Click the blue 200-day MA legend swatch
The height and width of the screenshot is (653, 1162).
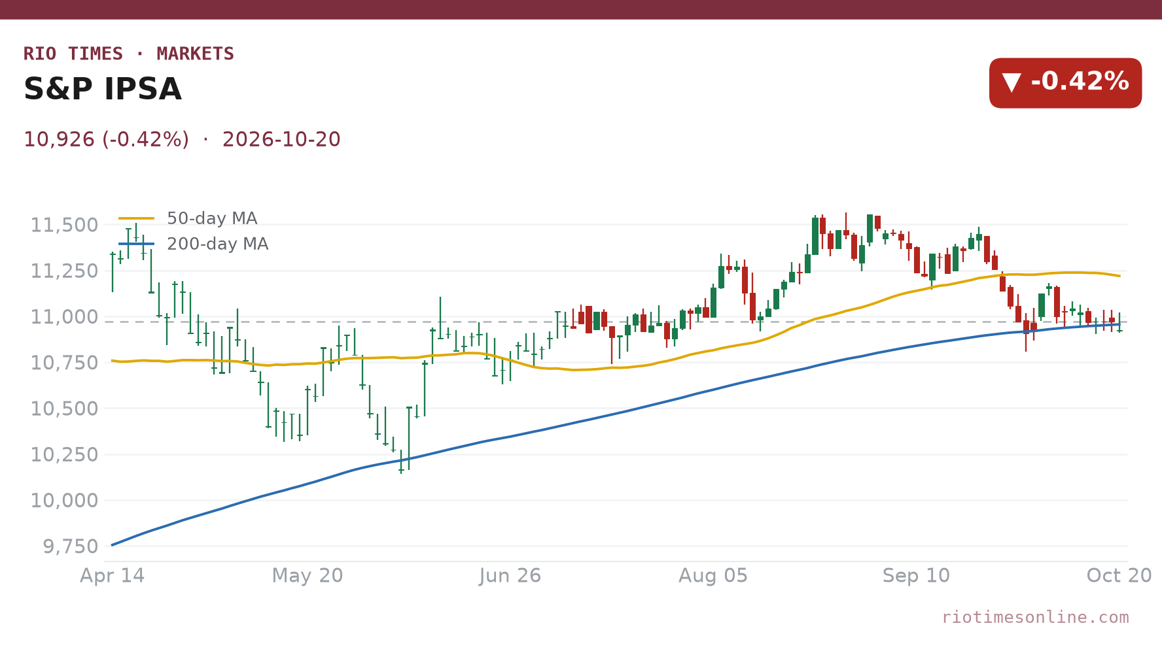tap(137, 244)
